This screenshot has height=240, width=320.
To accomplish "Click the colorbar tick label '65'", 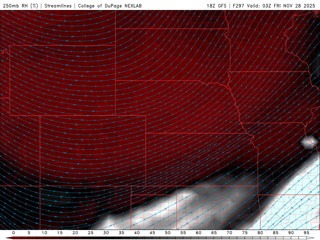I will [214, 233].
